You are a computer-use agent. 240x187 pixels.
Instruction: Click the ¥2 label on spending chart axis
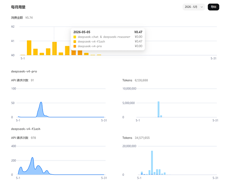tap(13, 27)
